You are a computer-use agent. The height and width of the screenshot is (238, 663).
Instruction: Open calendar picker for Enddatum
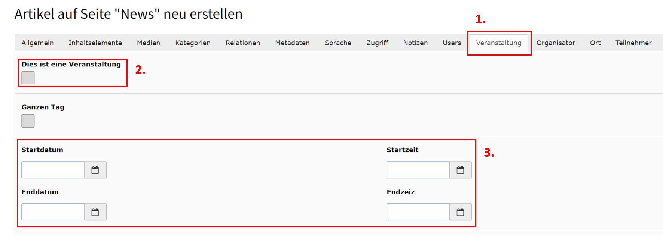click(95, 212)
